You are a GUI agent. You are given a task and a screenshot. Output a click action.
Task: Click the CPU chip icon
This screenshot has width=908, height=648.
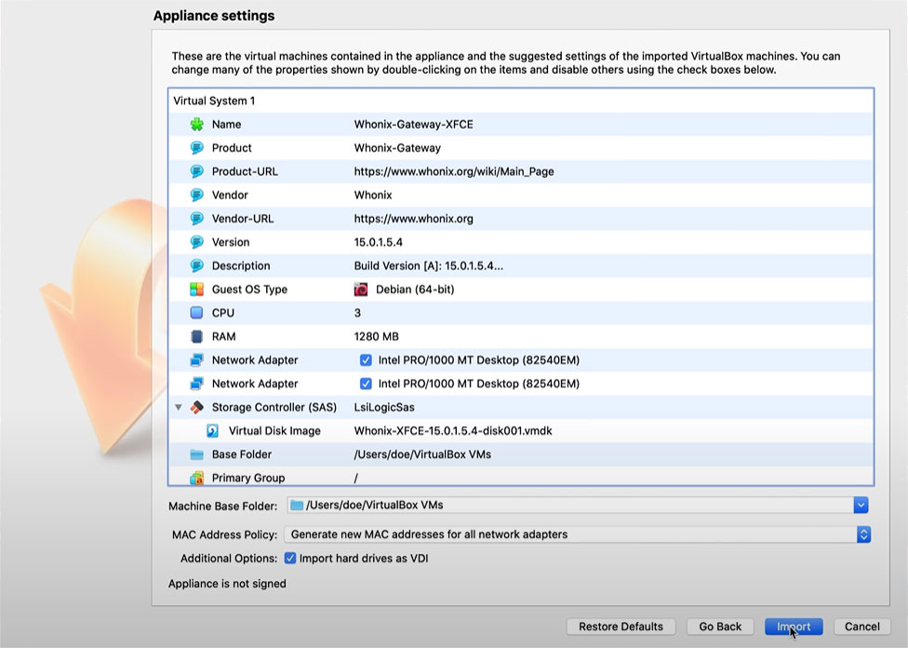pyautogui.click(x=197, y=313)
